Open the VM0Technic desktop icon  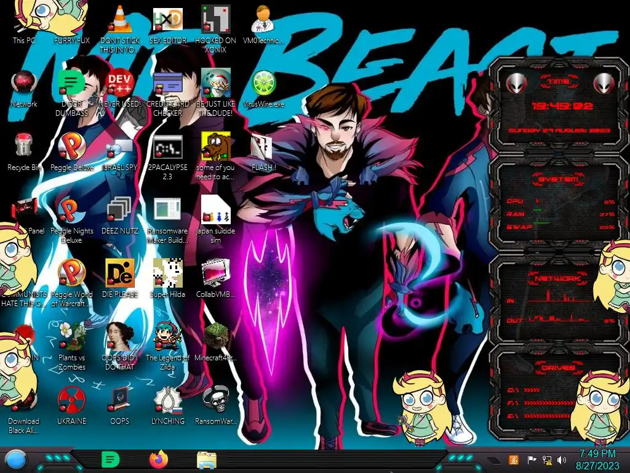pyautogui.click(x=263, y=24)
